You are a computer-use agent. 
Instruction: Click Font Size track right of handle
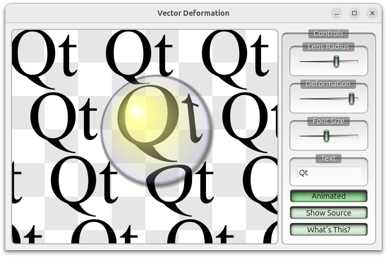(343, 136)
